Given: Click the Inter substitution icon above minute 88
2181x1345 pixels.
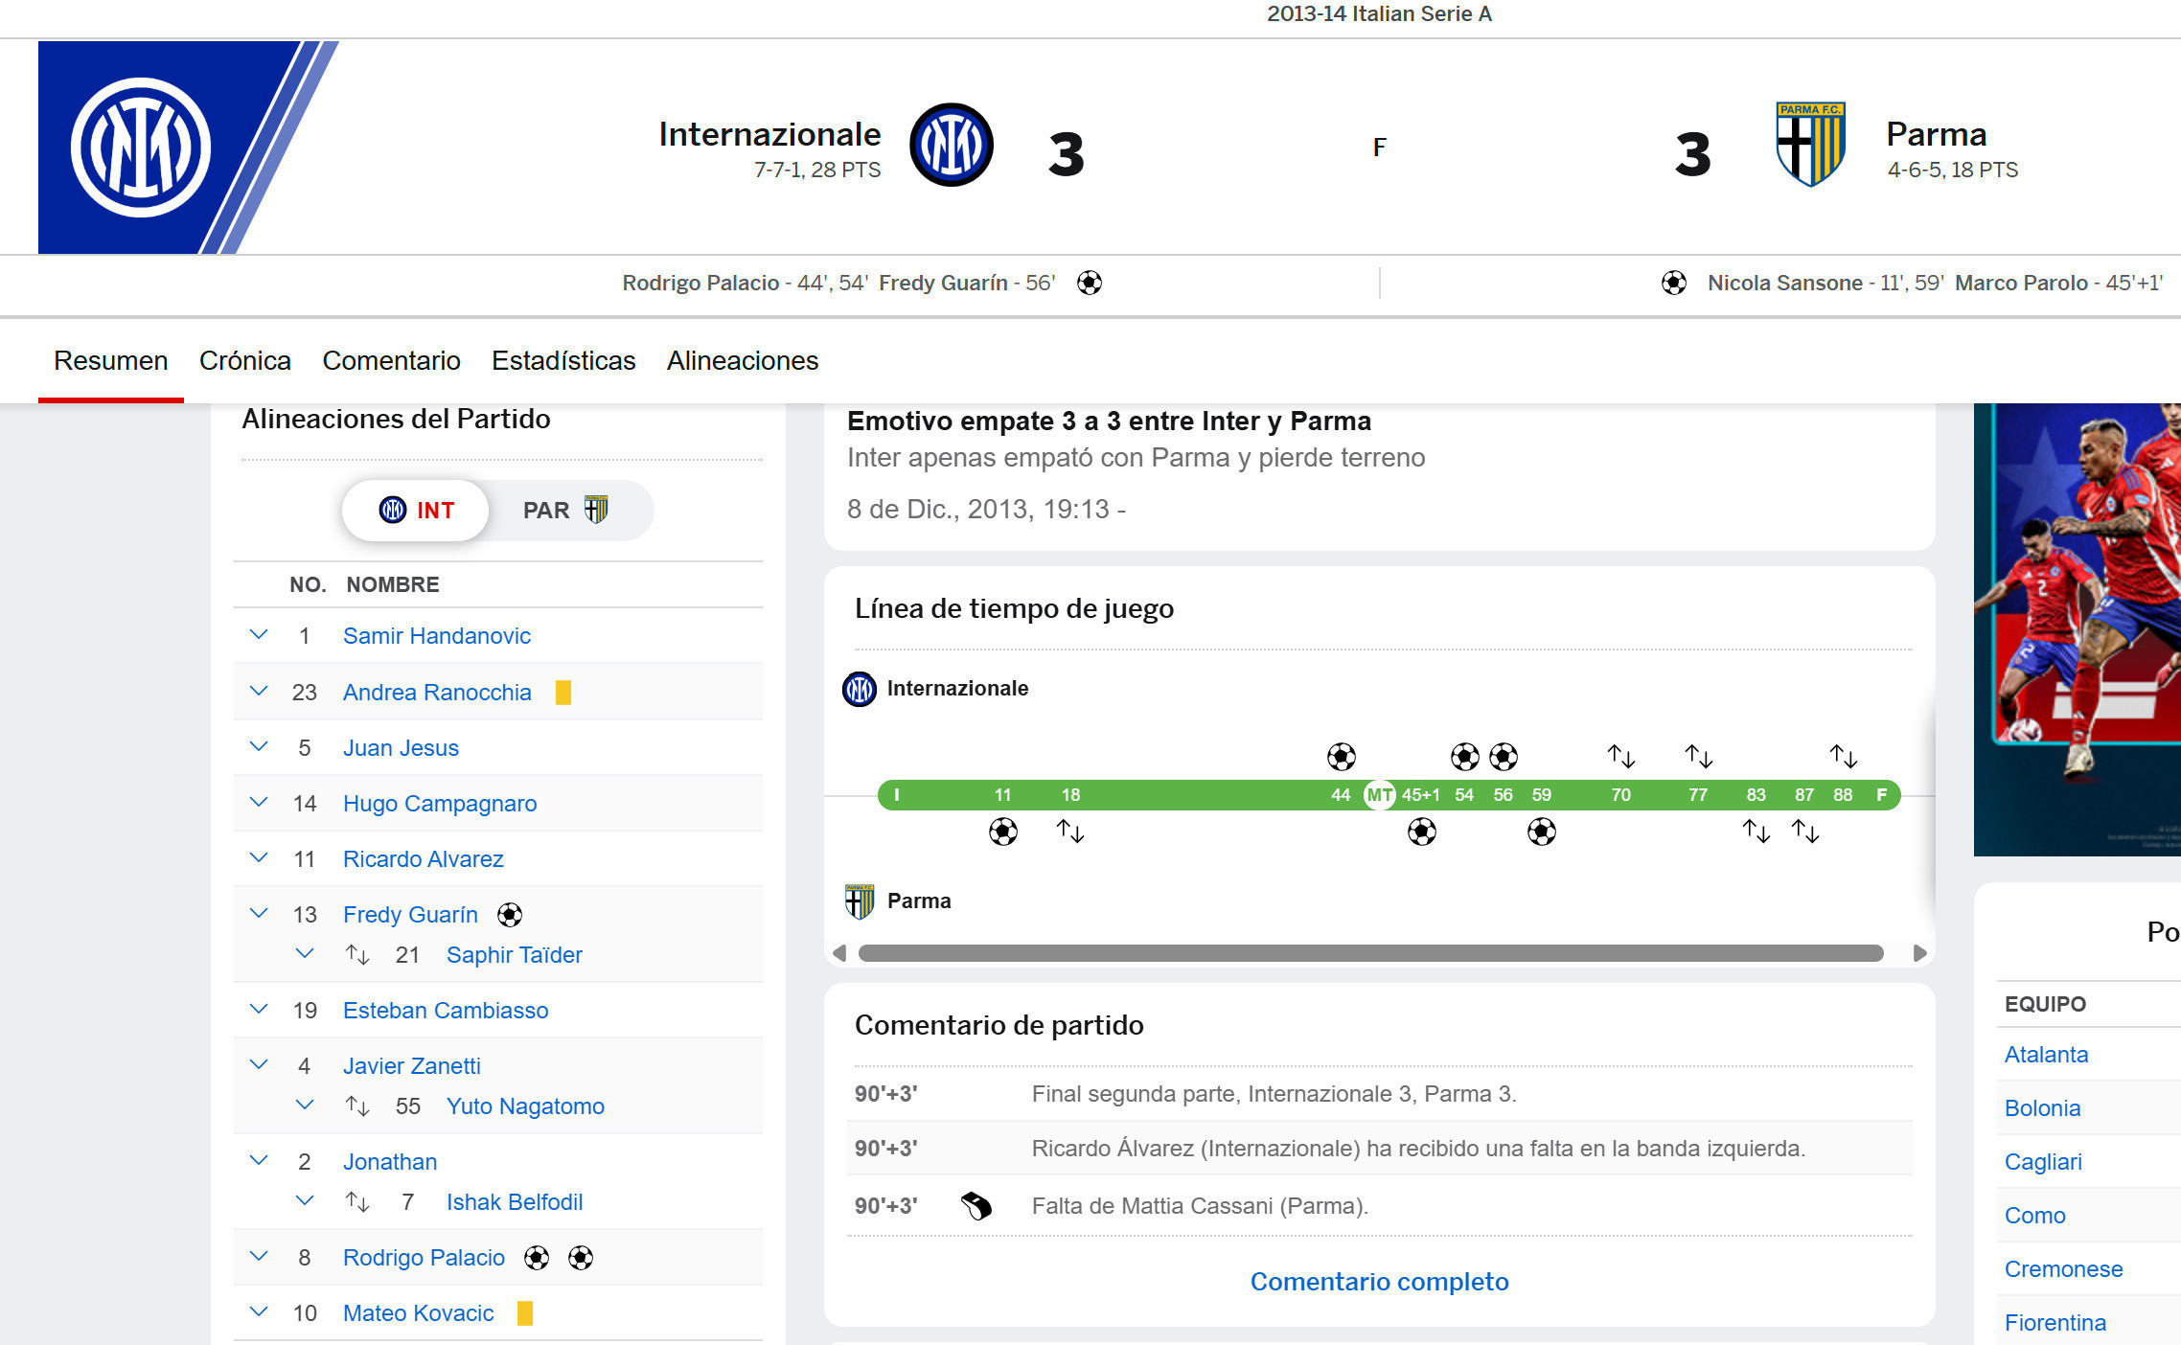Looking at the screenshot, I should pos(1844,757).
